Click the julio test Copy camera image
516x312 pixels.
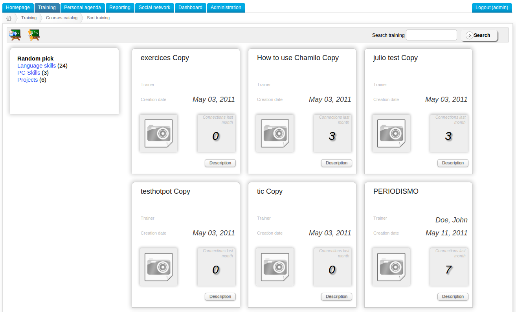pyautogui.click(x=391, y=134)
